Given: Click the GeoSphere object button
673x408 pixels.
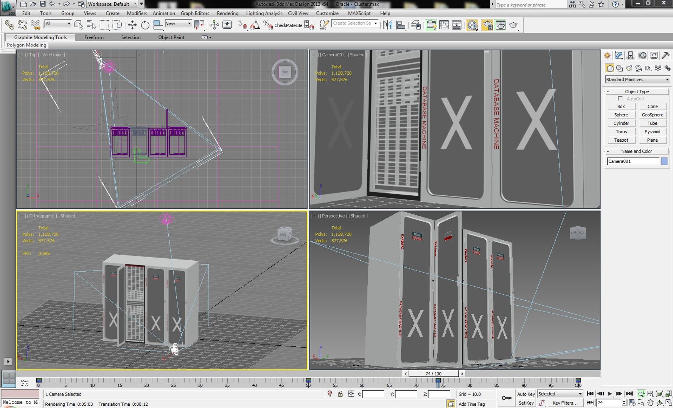Looking at the screenshot, I should click(x=652, y=115).
